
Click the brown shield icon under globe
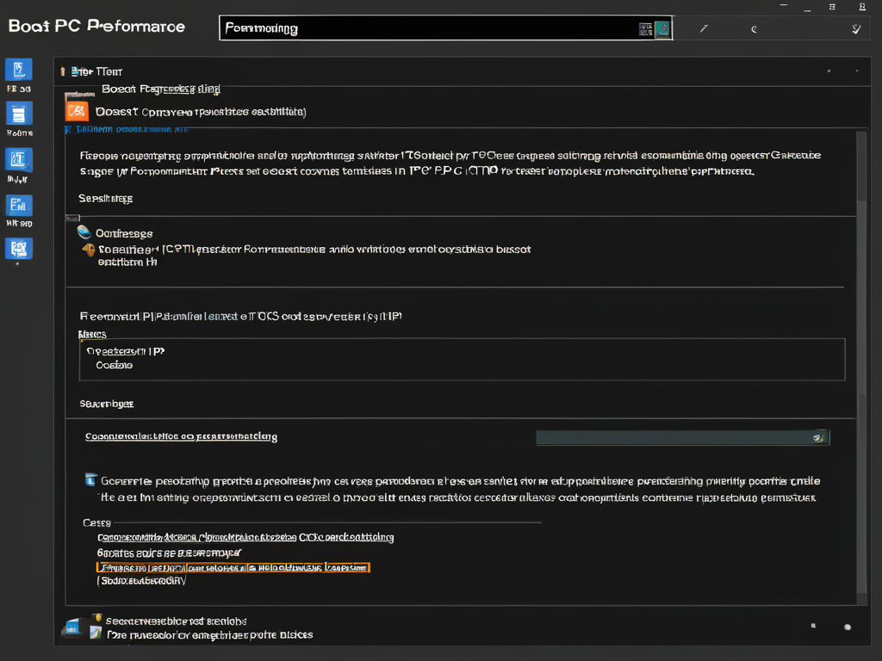pos(88,250)
